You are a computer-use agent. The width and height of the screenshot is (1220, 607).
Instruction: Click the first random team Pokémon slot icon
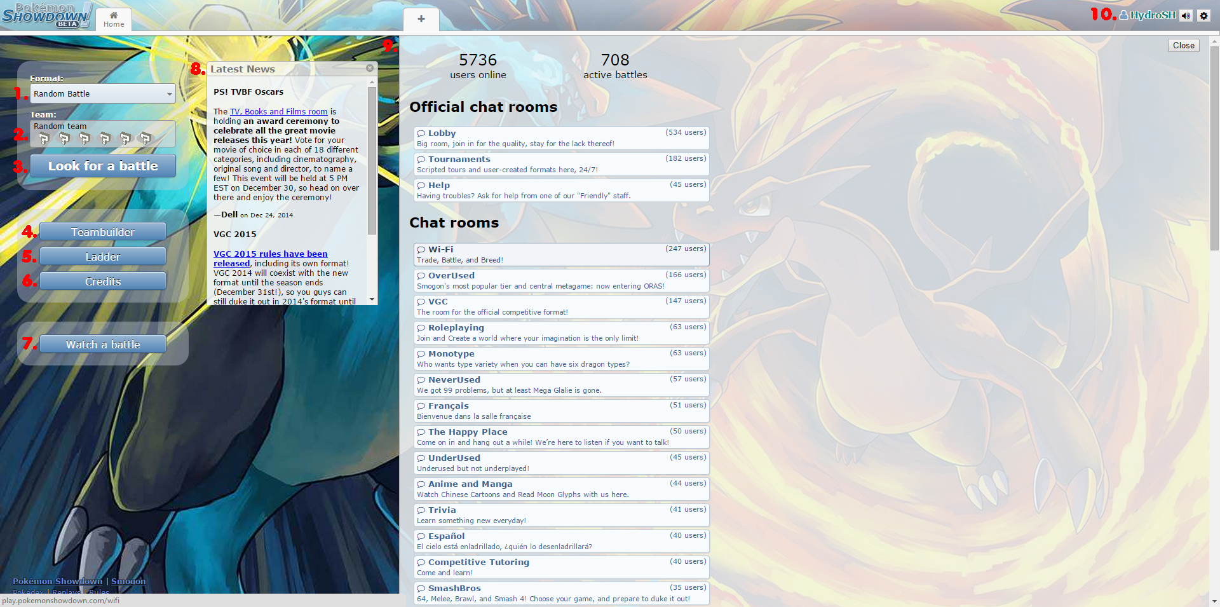(x=44, y=138)
